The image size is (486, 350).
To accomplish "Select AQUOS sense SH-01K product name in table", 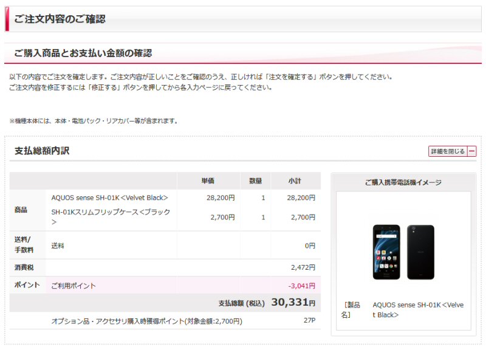I will pyautogui.click(x=110, y=197).
